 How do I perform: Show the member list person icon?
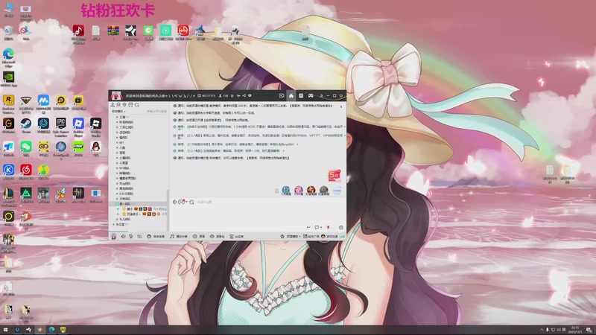click(112, 105)
